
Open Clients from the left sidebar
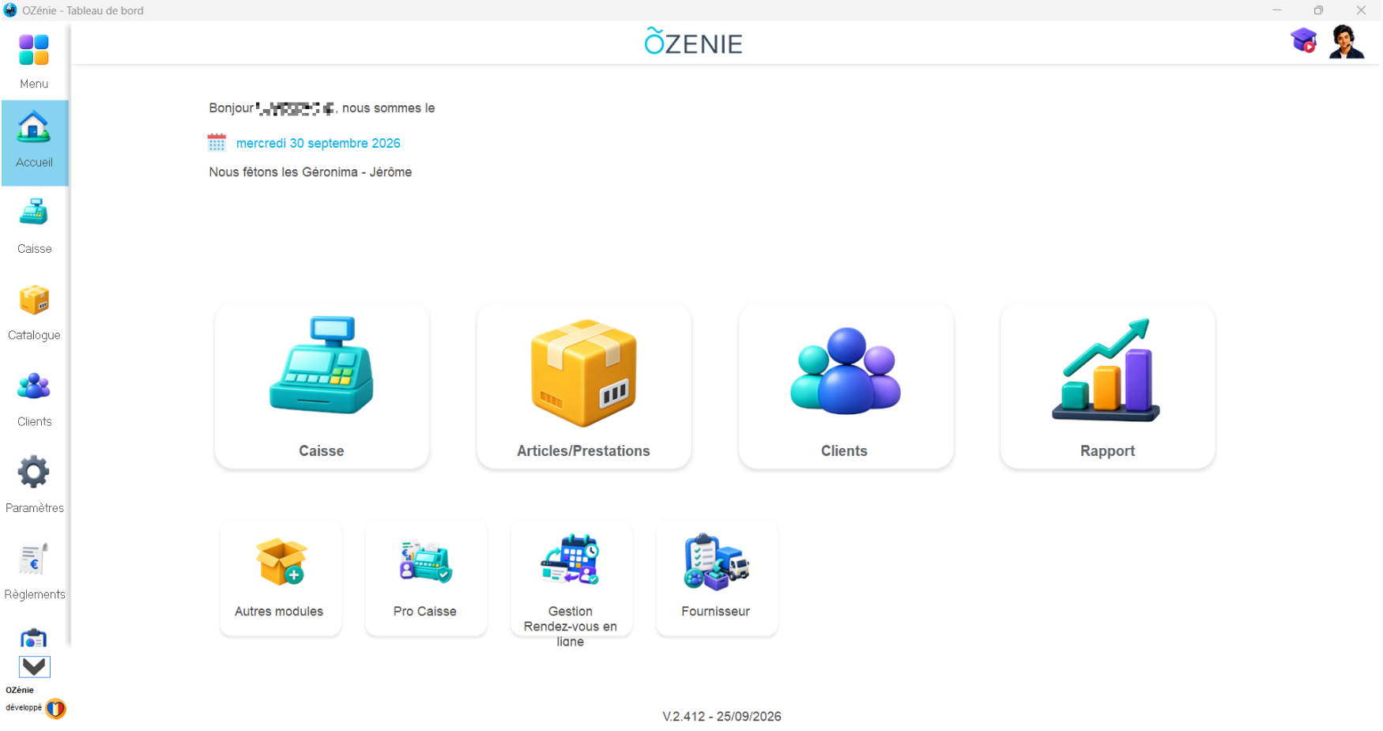[35, 400]
